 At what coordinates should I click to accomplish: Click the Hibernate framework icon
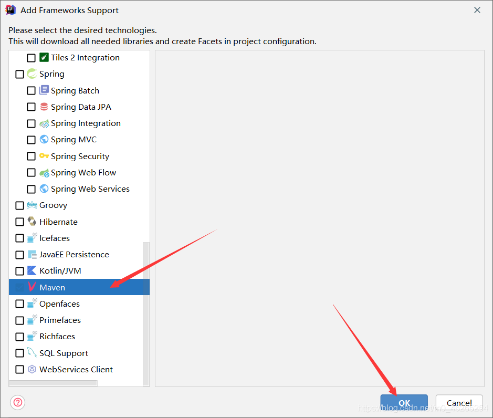tap(32, 222)
